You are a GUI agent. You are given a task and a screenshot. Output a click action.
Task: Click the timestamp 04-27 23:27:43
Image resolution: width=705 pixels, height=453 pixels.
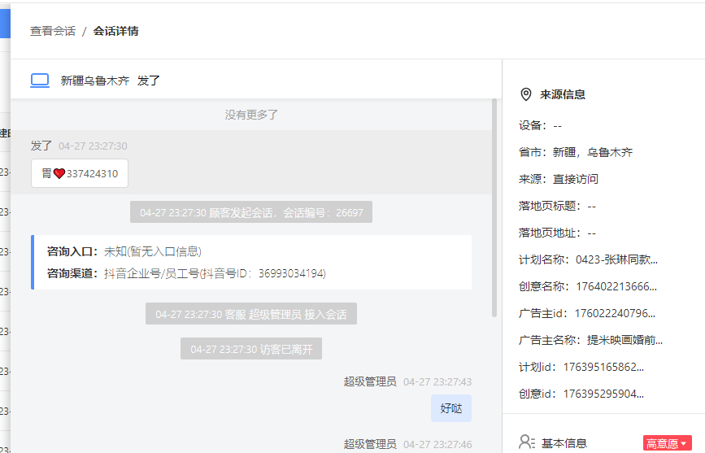[x=437, y=382]
